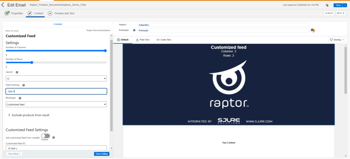The width and height of the screenshot is (350, 159).
Task: Enable customized feed from variable toggle
Action: pos(45,136)
